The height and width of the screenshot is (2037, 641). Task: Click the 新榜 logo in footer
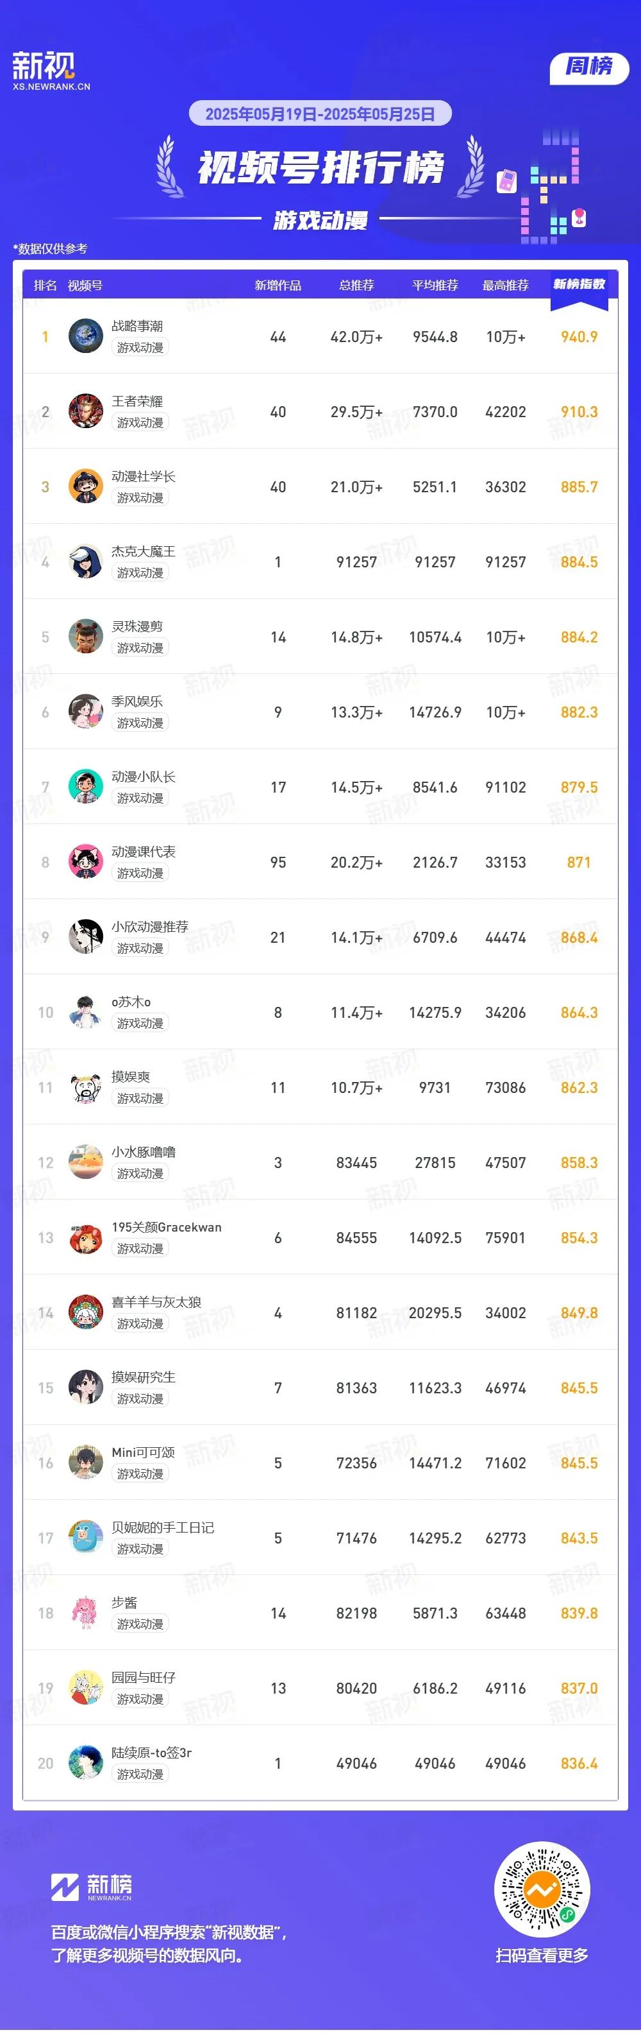pos(92,1887)
